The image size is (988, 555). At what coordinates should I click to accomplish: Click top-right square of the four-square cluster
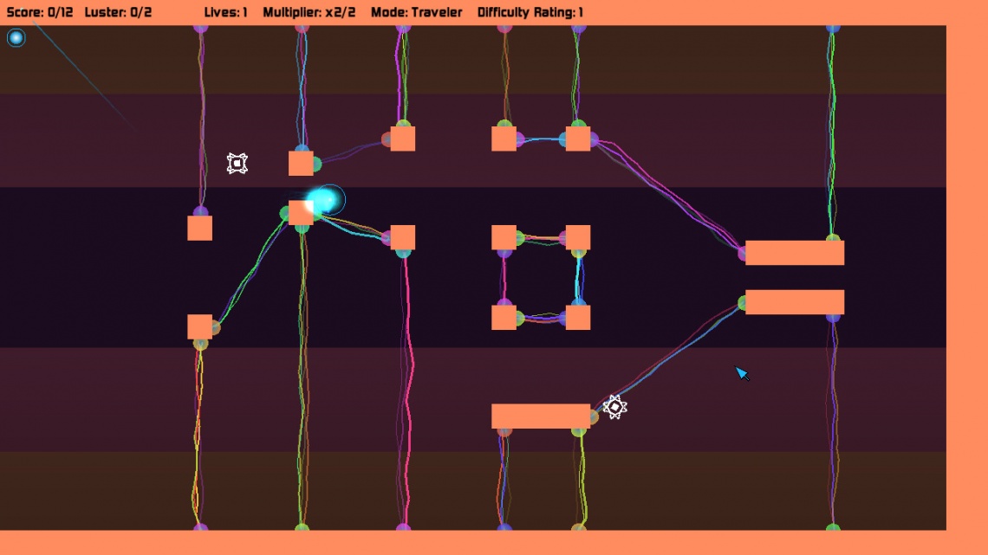tap(578, 237)
